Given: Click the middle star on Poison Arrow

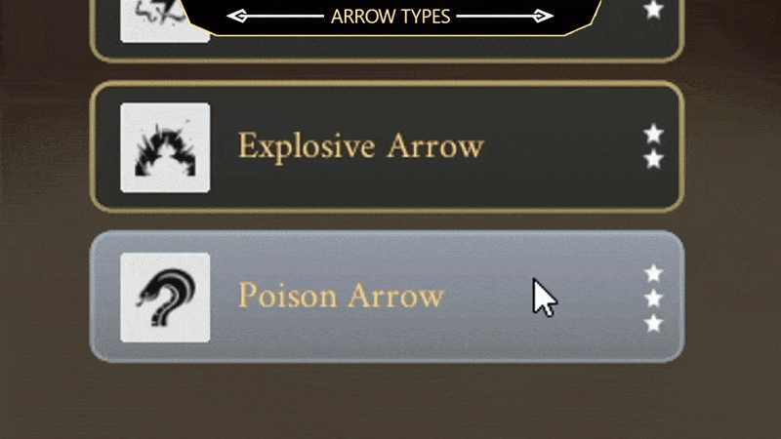Looking at the screenshot, I should click(653, 299).
